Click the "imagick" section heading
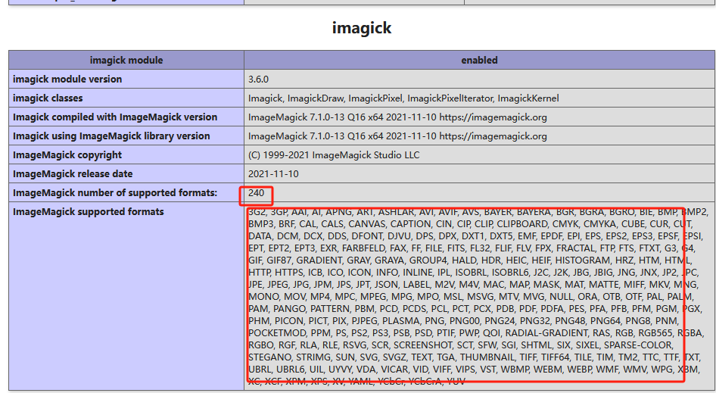The width and height of the screenshot is (716, 393). pos(361,28)
